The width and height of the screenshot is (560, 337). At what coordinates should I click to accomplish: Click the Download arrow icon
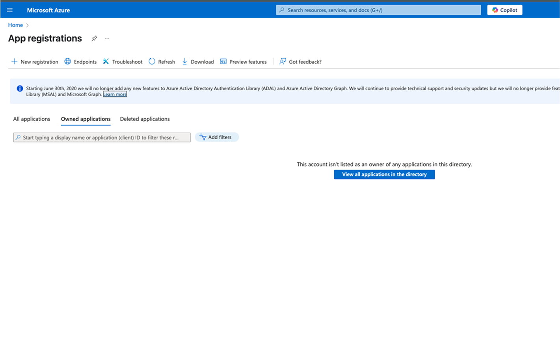click(184, 61)
